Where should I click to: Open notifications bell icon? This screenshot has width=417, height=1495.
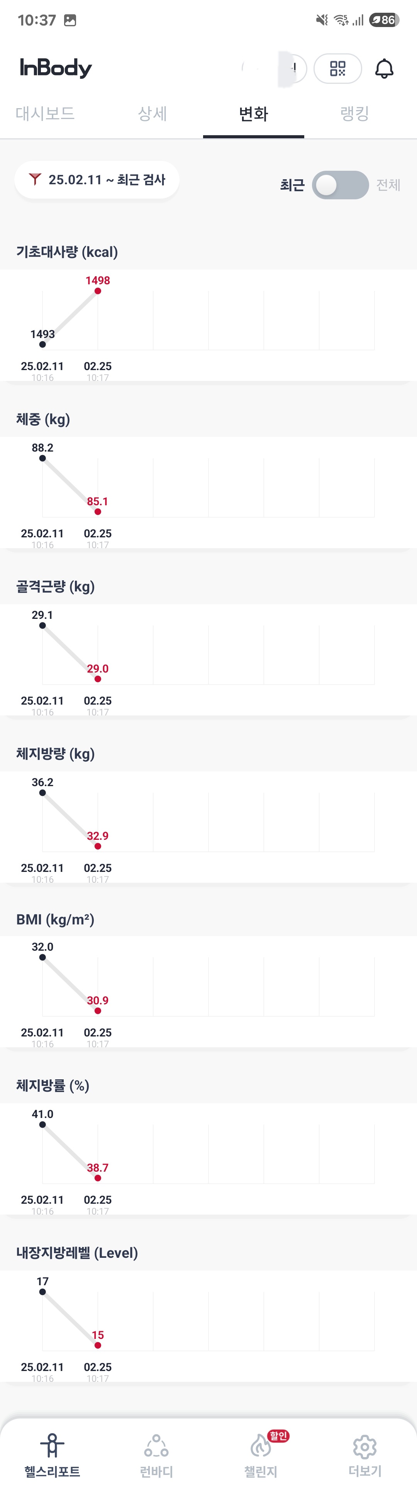pos(384,68)
